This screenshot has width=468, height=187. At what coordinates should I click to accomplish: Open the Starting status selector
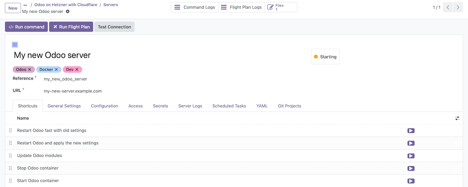325,57
